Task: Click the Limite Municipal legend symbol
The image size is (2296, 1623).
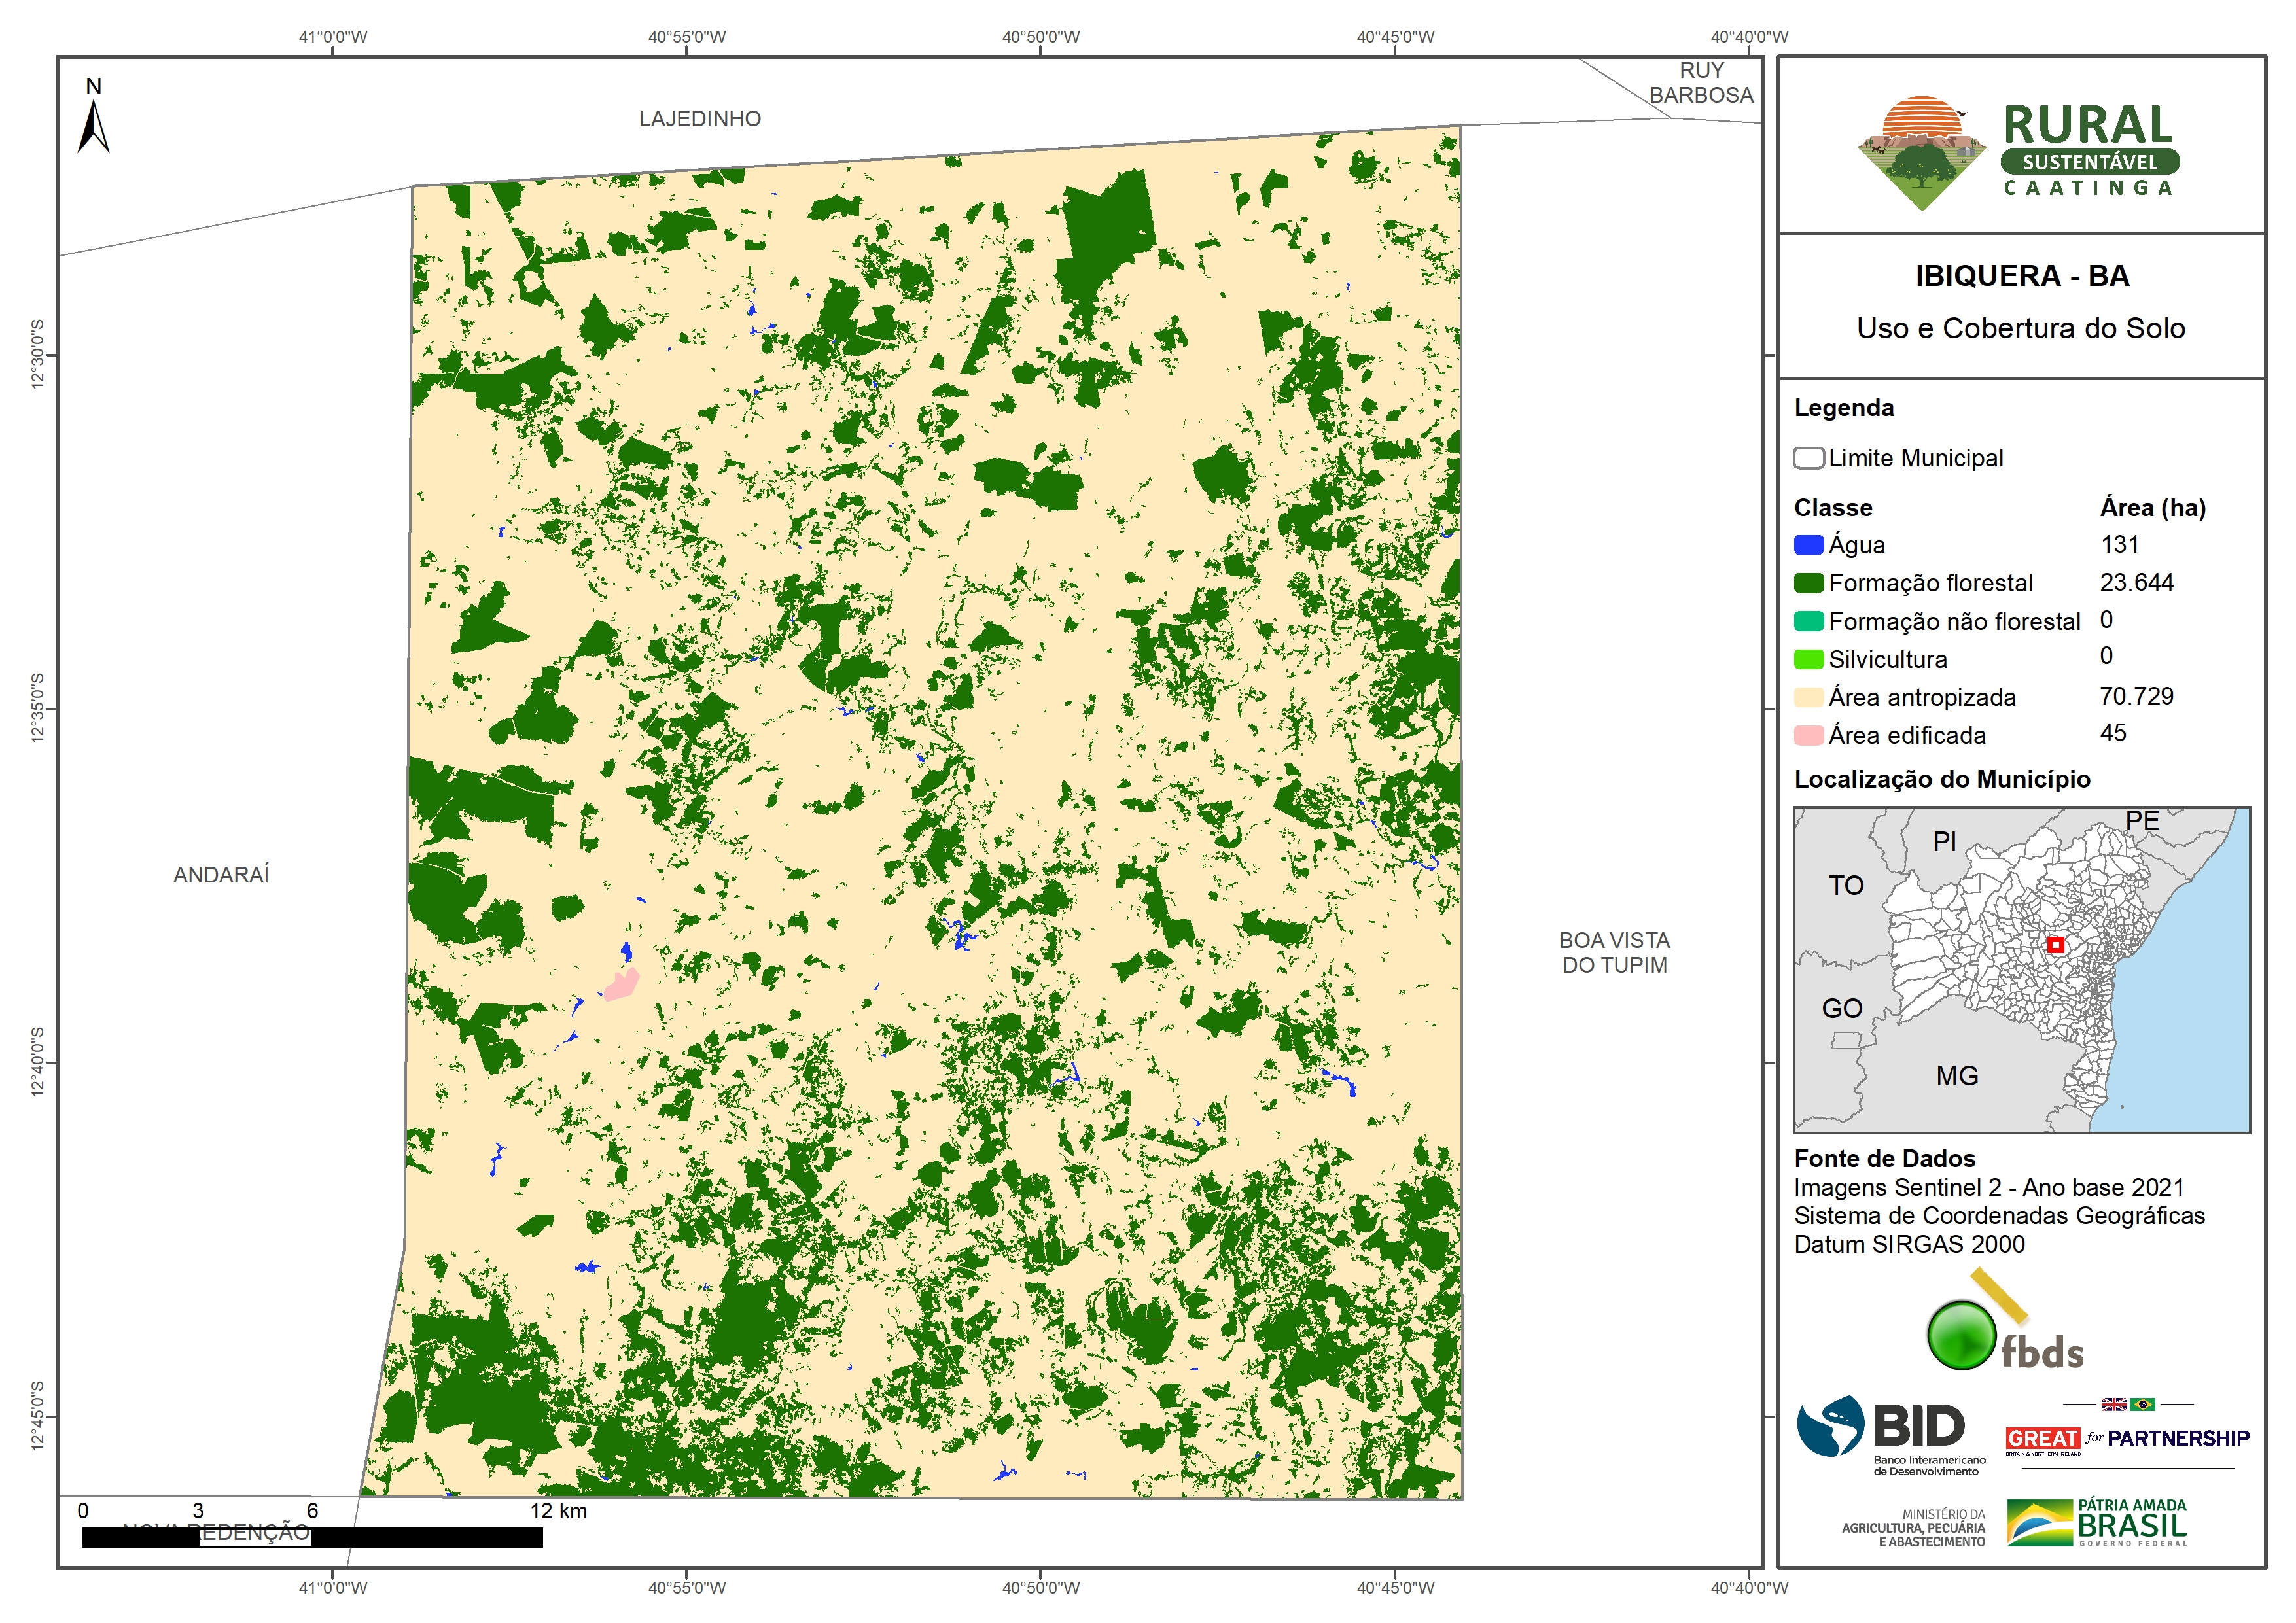Action: pyautogui.click(x=1808, y=458)
